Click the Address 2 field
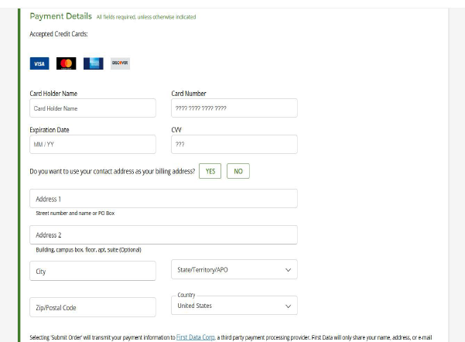Screen dimensions: 465x342 coord(163,235)
